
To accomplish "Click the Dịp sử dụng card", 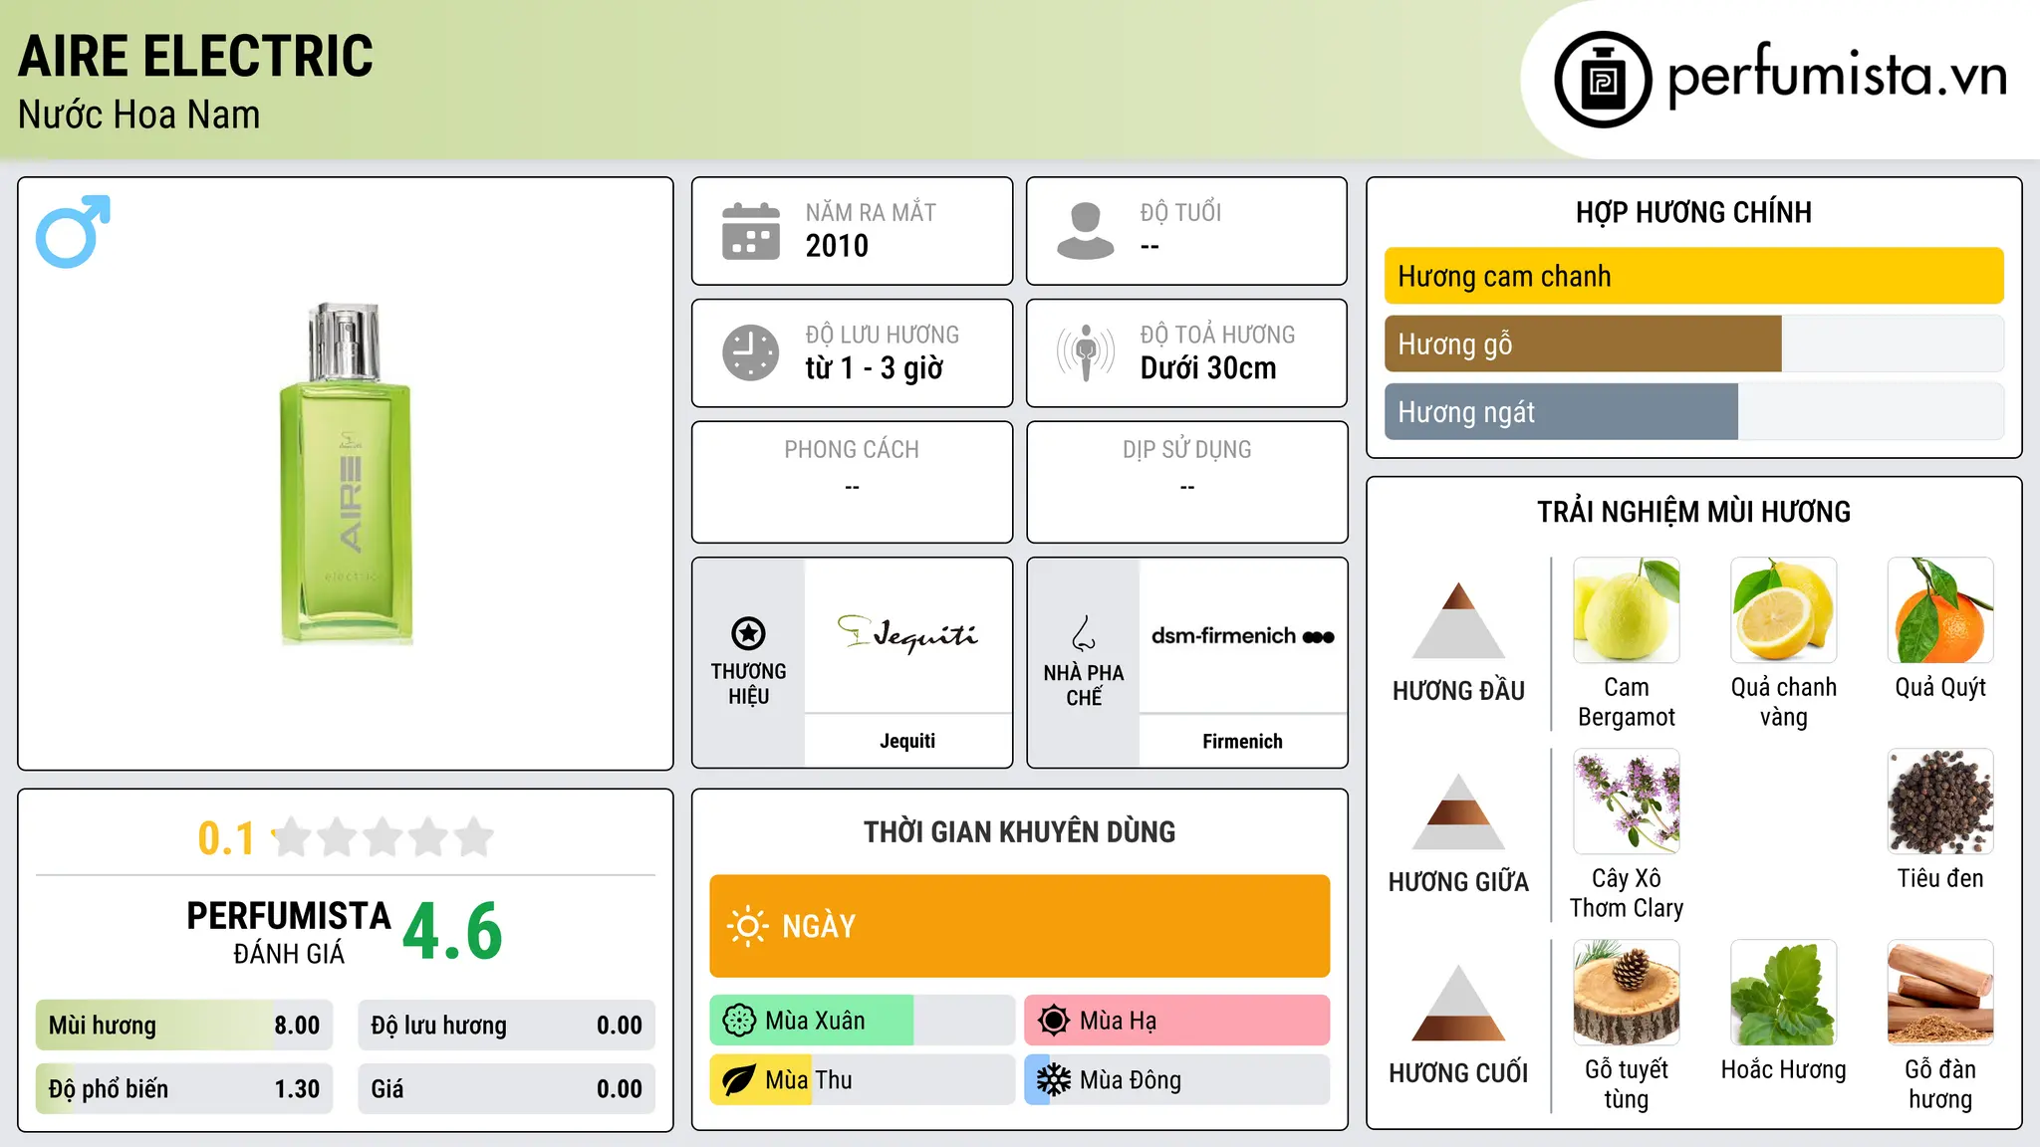I will click(x=1187, y=482).
